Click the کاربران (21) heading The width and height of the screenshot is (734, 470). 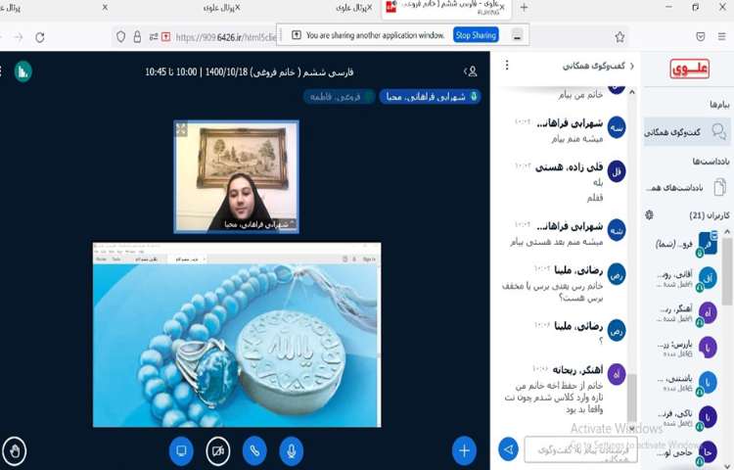710,215
